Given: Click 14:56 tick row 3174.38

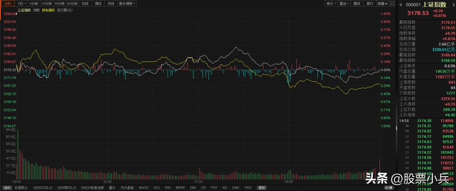Looking at the screenshot, I should [x=426, y=121].
